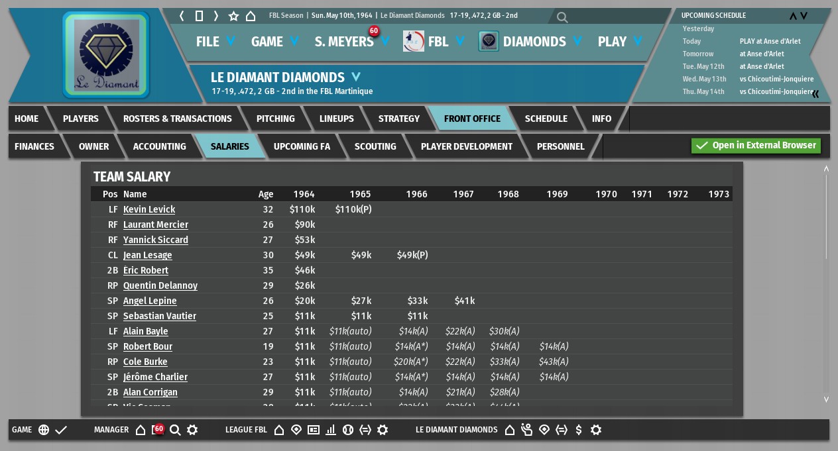This screenshot has width=838, height=451.
Task: Open the PITCHING tab
Action: coord(276,119)
